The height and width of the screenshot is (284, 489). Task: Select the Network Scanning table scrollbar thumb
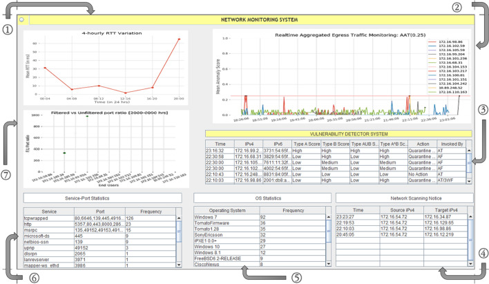pyautogui.click(x=470, y=240)
